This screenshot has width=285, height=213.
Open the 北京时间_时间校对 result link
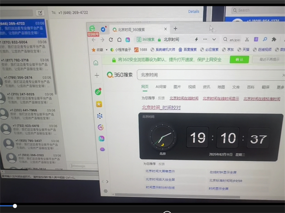click(161, 107)
